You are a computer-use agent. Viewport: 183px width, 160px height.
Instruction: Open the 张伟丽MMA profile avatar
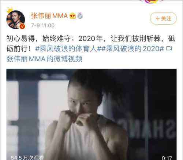[x=16, y=19]
